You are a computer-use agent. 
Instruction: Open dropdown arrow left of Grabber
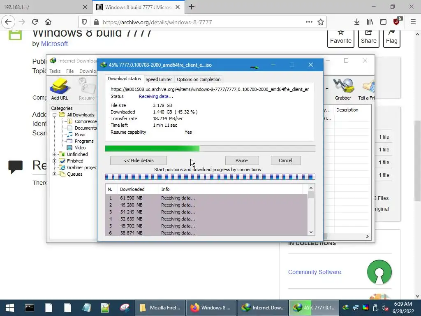point(327,89)
